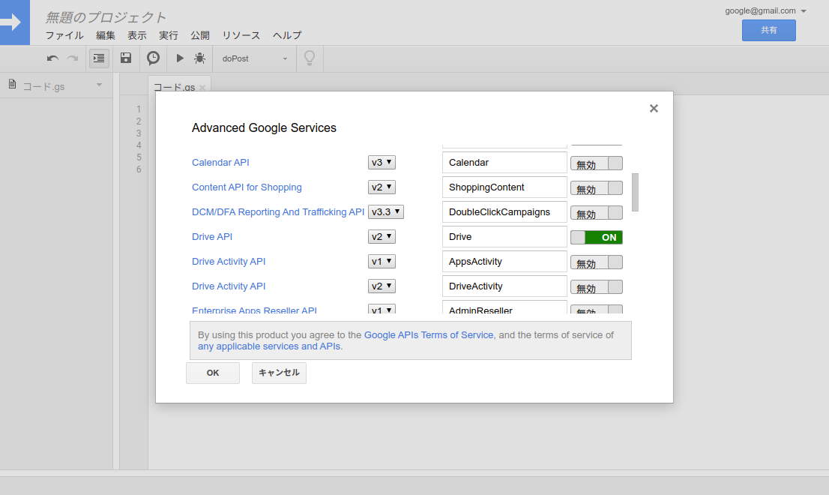Click the Undo icon in the toolbar
The image size is (829, 495).
pos(51,58)
